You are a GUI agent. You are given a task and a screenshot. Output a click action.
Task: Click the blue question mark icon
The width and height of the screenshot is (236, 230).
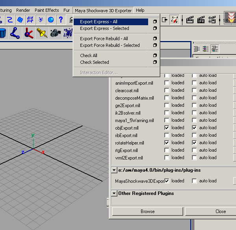coord(61,20)
